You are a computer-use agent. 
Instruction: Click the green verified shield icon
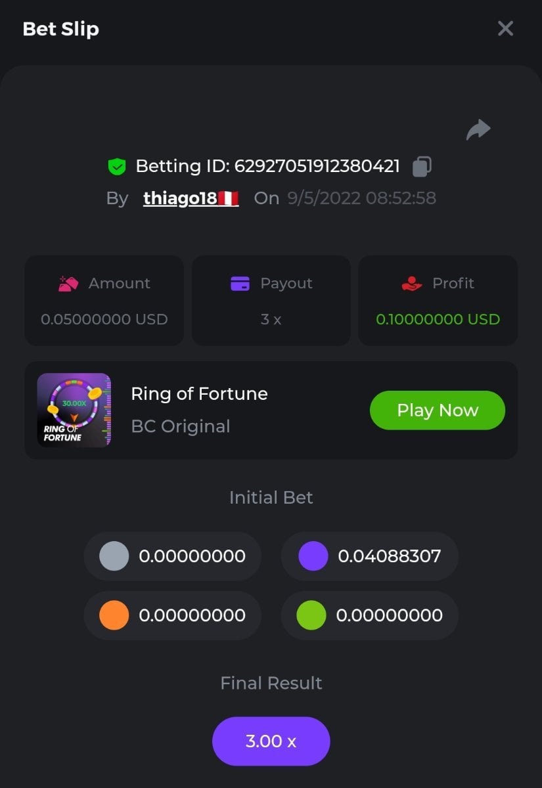coord(116,167)
